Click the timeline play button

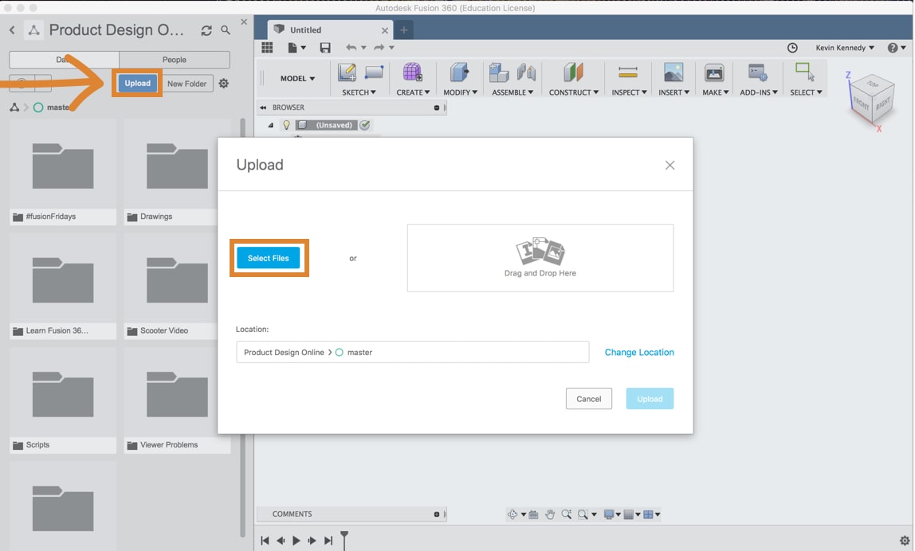pos(296,541)
